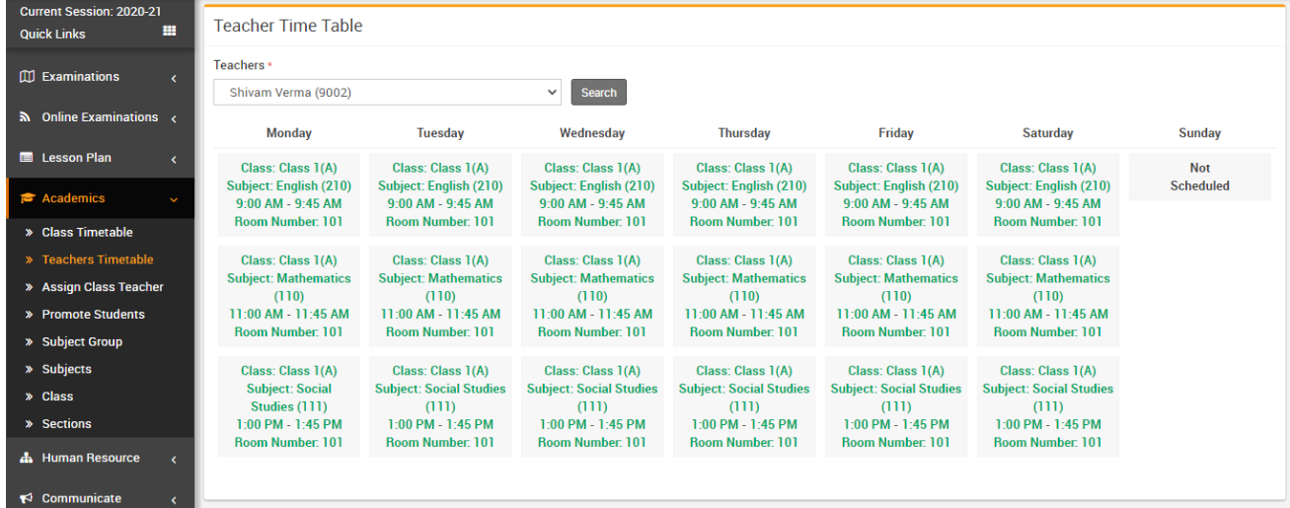Open the Sections link in sidebar
The width and height of the screenshot is (1290, 508).
pos(66,424)
